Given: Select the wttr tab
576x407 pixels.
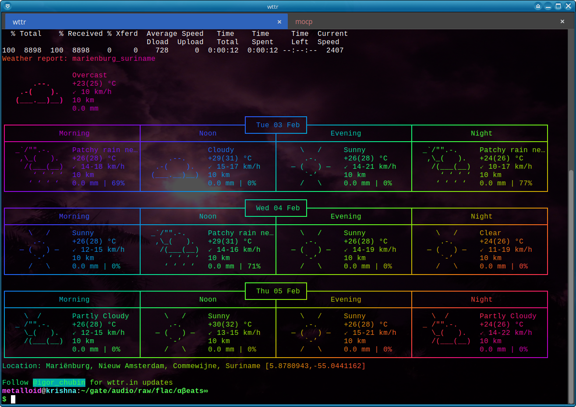Looking at the screenshot, I should click(19, 22).
